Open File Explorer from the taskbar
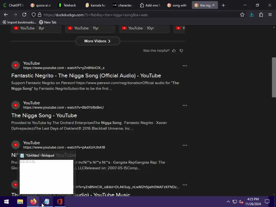The height and width of the screenshot is (207, 276). pyautogui.click(x=20, y=202)
